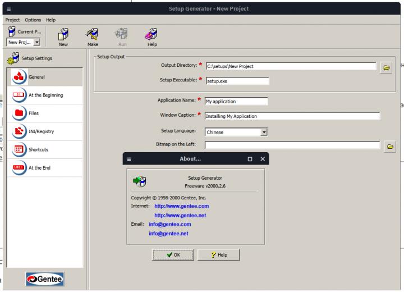Select the General settings section
This screenshot has width=404, height=292.
coord(45,77)
